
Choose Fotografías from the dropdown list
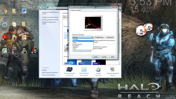[x=83, y=46]
